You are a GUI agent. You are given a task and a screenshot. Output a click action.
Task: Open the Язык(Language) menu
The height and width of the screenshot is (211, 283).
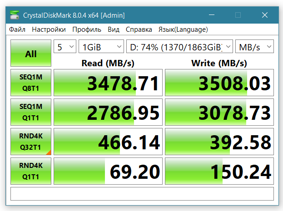tap(183, 29)
